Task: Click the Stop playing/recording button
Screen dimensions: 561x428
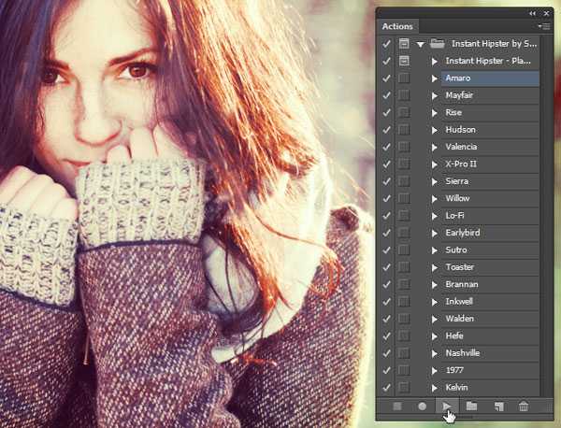Action: 397,407
